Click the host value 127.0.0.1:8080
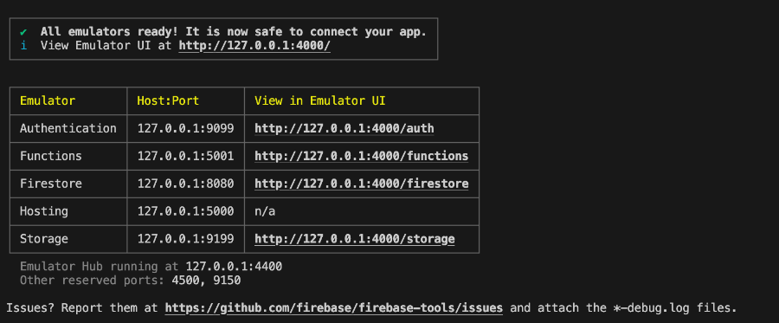The height and width of the screenshot is (323, 779). (185, 184)
